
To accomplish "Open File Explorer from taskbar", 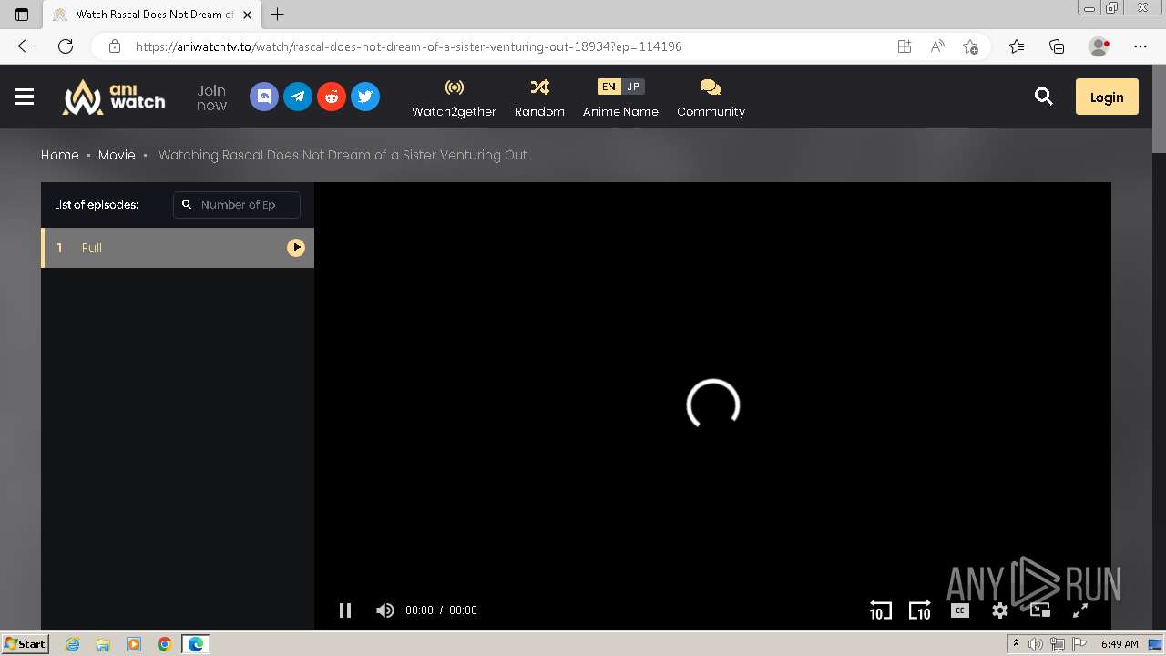I will pyautogui.click(x=103, y=644).
